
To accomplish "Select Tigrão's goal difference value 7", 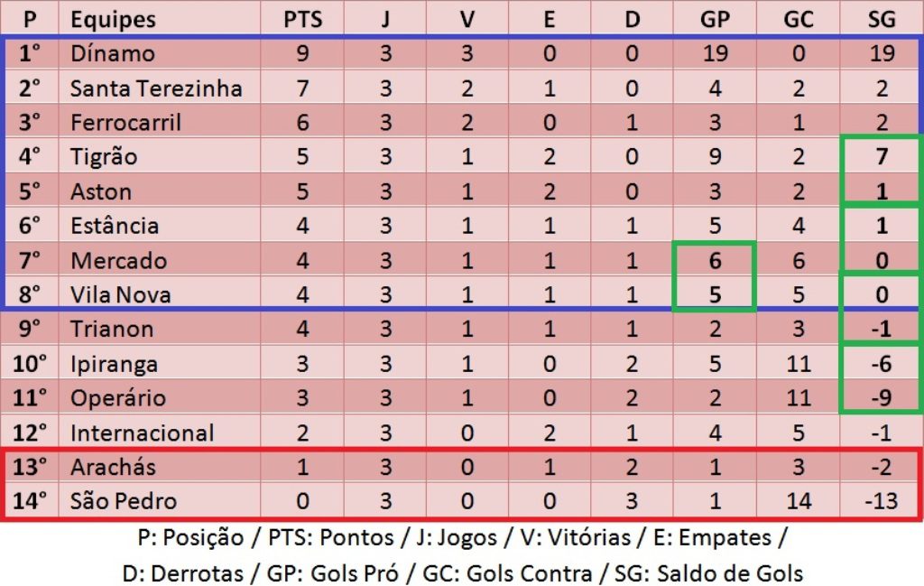I will pyautogui.click(x=882, y=157).
